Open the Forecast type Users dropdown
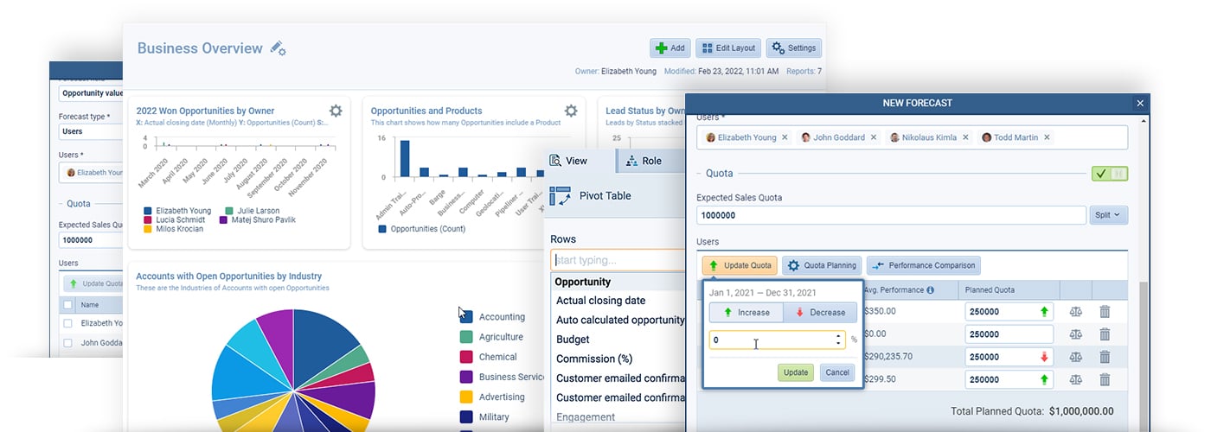This screenshot has height=432, width=1211. point(91,132)
